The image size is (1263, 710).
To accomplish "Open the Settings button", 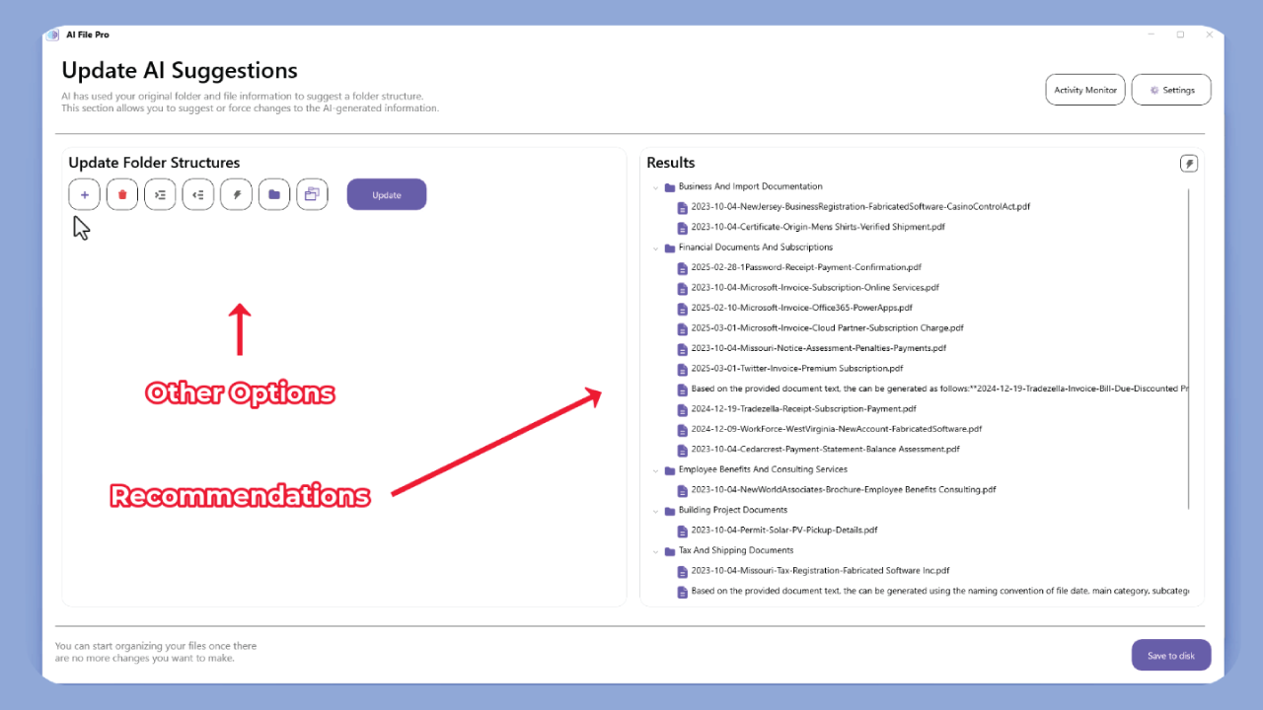I will 1171,90.
